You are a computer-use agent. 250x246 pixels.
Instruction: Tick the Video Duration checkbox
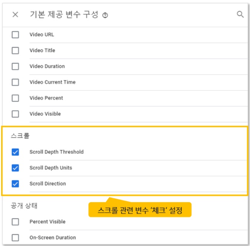[15, 66]
